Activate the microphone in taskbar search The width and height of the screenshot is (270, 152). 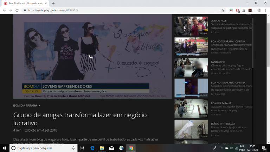73,148
